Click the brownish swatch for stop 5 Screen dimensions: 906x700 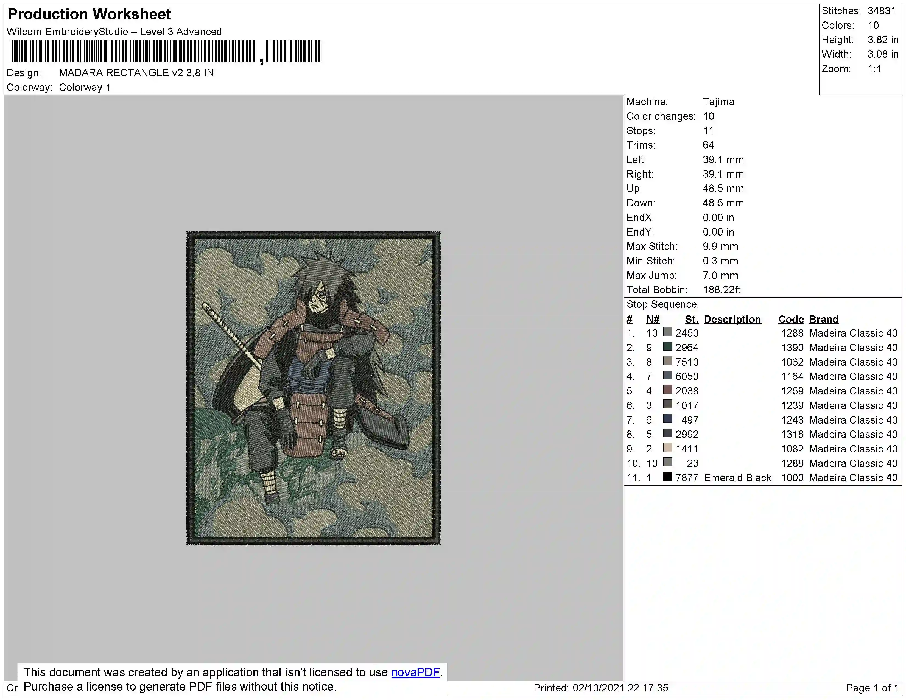[x=667, y=390]
